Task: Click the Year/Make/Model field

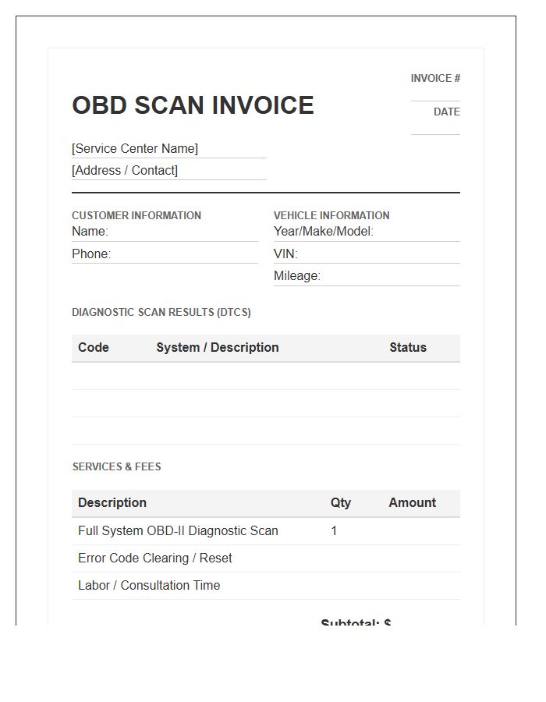Action: tap(367, 232)
